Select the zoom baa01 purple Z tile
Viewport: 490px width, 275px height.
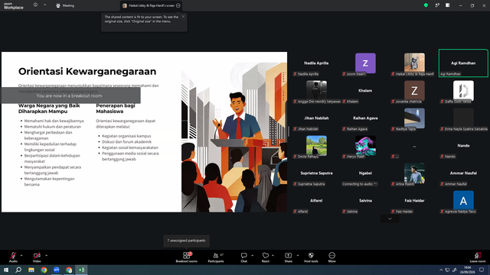pyautogui.click(x=365, y=63)
